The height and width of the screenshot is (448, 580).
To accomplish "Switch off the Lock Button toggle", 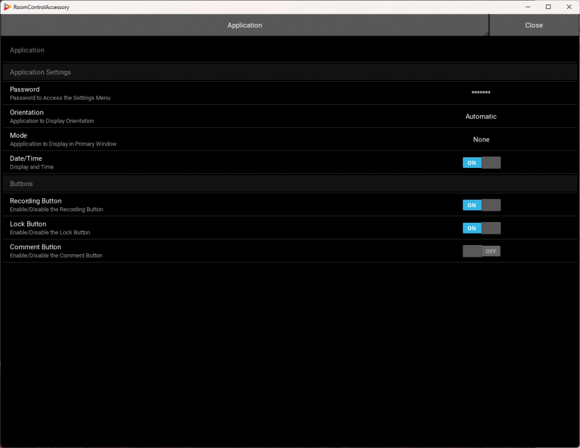I will pyautogui.click(x=481, y=229).
